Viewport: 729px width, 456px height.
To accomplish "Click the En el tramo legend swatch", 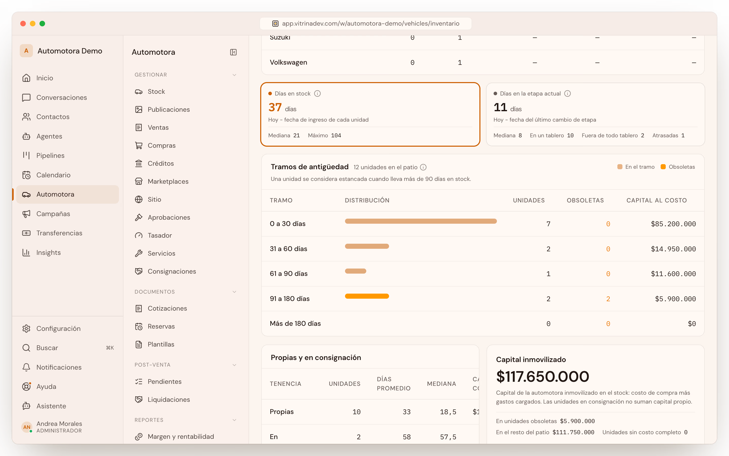I will click(620, 167).
